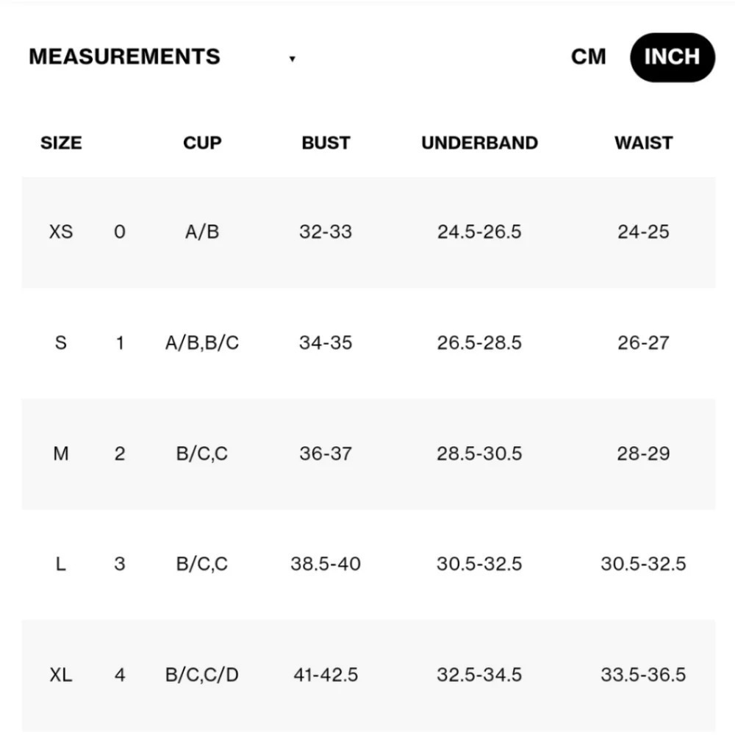Click the 24.5-26.5 underband value
The width and height of the screenshot is (735, 735).
[479, 232]
